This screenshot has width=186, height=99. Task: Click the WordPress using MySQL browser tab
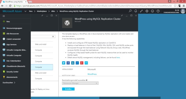14,2
